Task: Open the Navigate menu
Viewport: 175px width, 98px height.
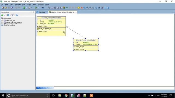Action: pos(17,5)
